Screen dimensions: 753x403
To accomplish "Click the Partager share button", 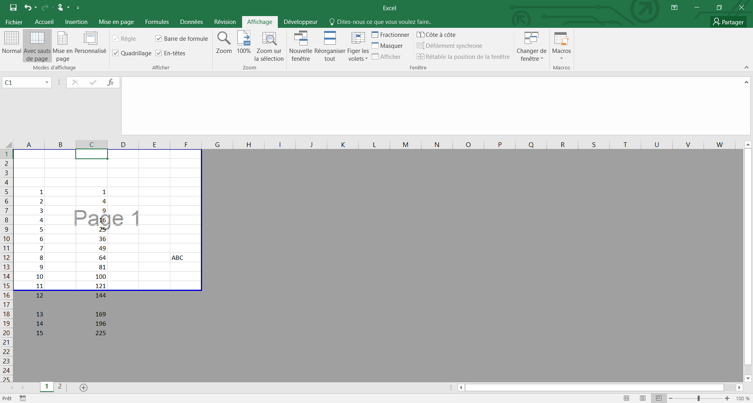I will tap(728, 22).
